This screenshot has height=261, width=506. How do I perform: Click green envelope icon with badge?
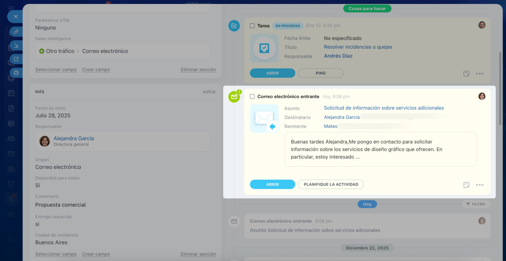[234, 97]
